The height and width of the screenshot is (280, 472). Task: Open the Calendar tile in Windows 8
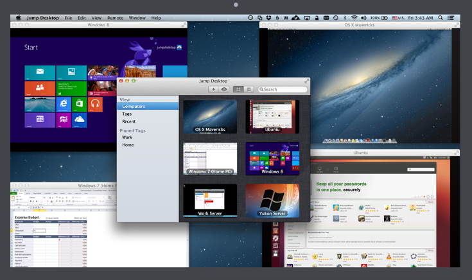pyautogui.click(x=40, y=120)
